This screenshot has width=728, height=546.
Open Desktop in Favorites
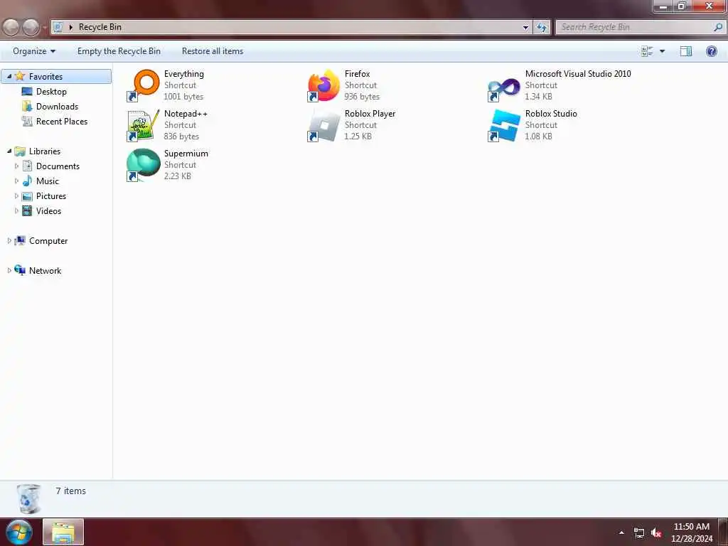pos(51,92)
